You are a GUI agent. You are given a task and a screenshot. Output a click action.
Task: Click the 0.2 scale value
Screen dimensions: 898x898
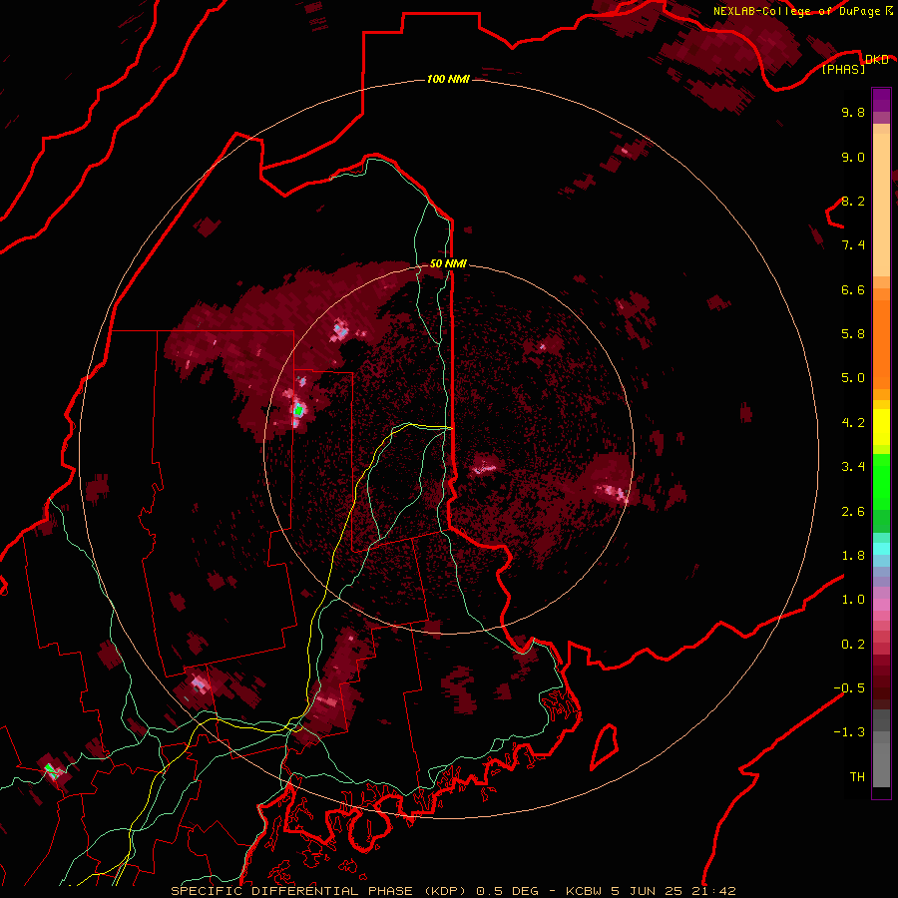pos(853,645)
